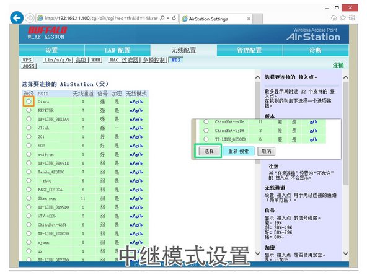
Task: Select the ChinaNet-rxUz radio button in popup
Action: point(206,121)
